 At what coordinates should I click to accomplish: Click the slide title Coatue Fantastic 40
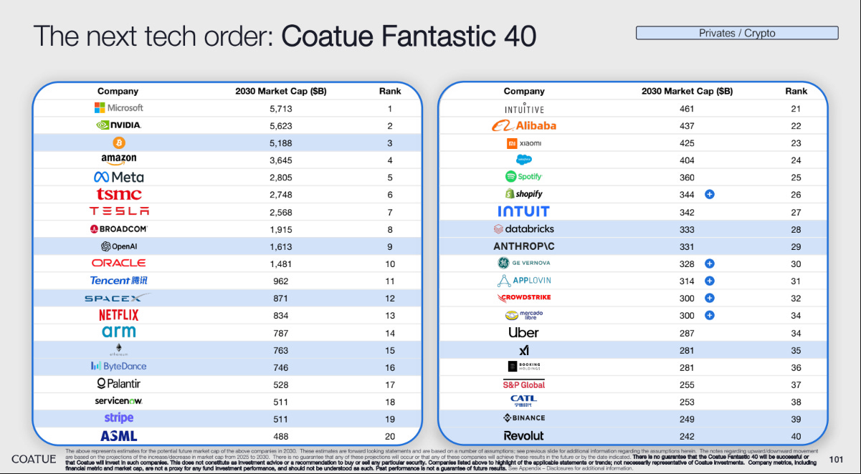click(x=409, y=36)
